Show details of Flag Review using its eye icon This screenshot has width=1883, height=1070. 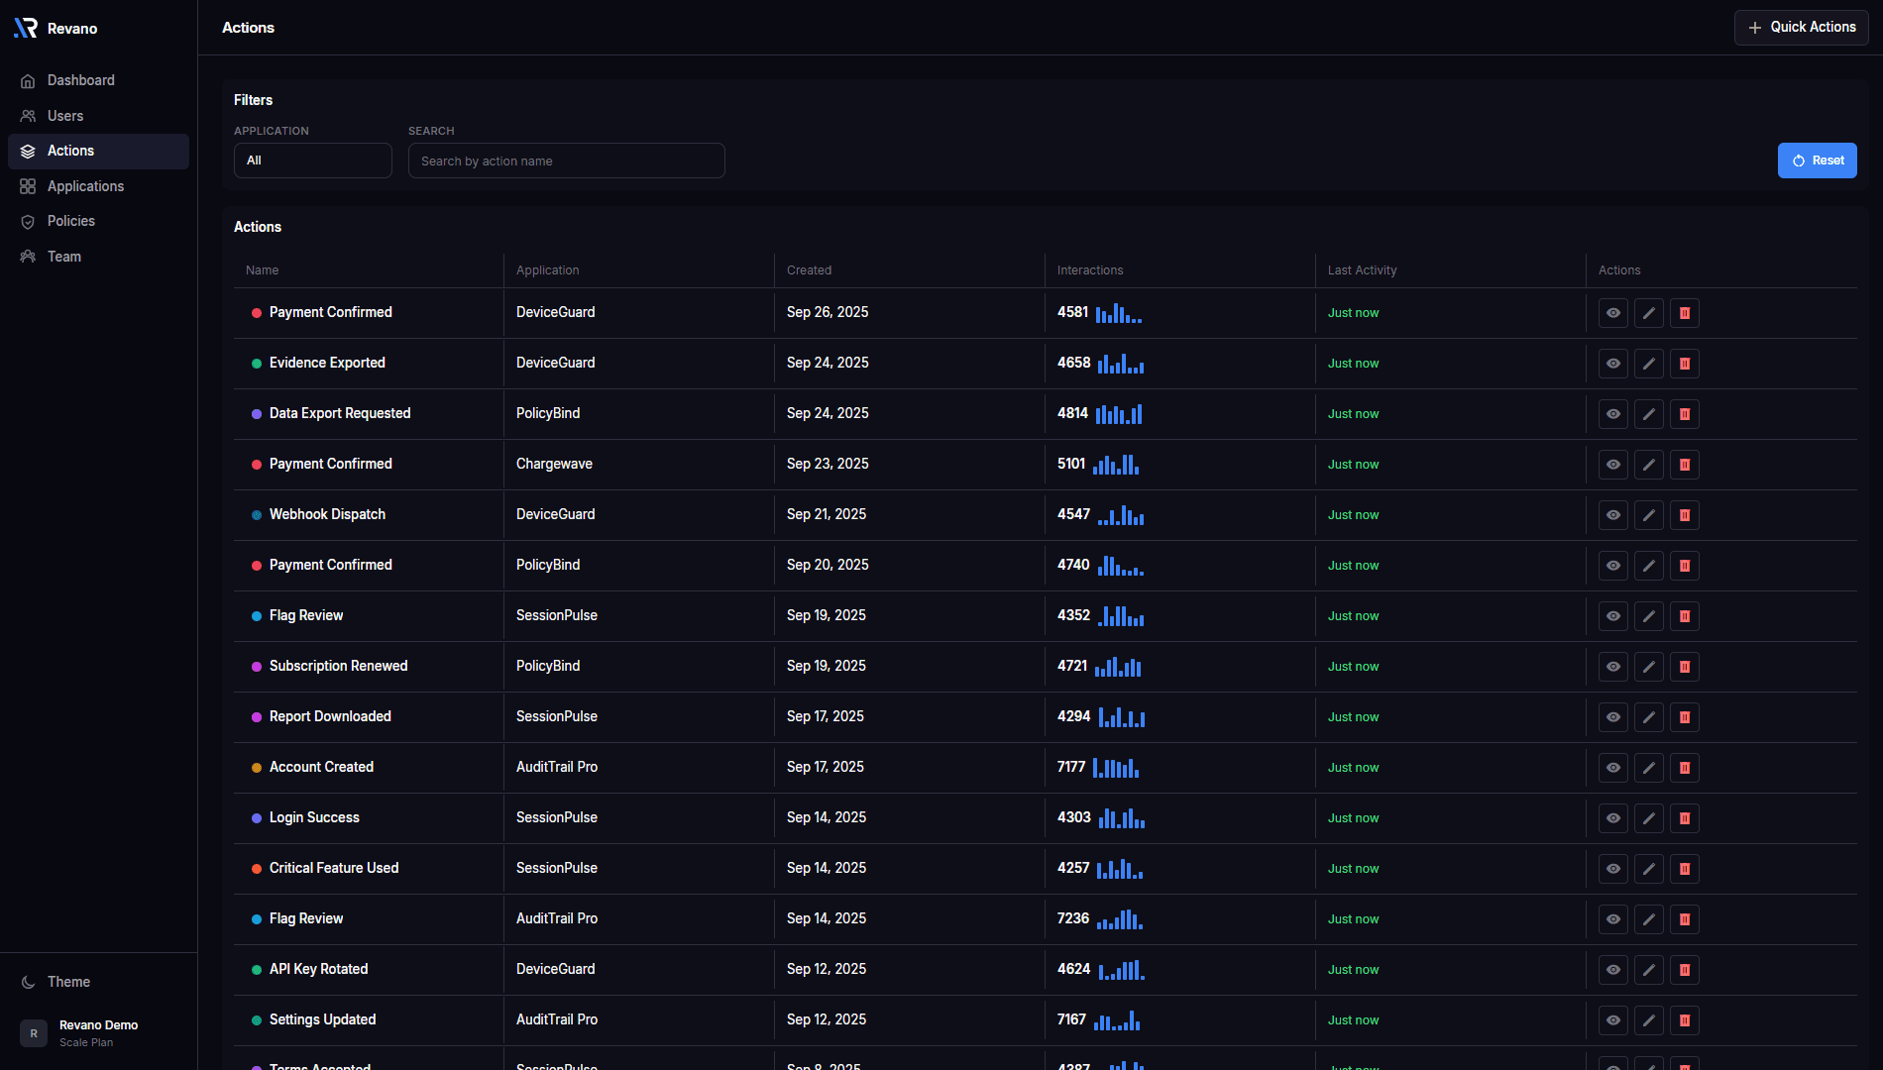(1612, 615)
